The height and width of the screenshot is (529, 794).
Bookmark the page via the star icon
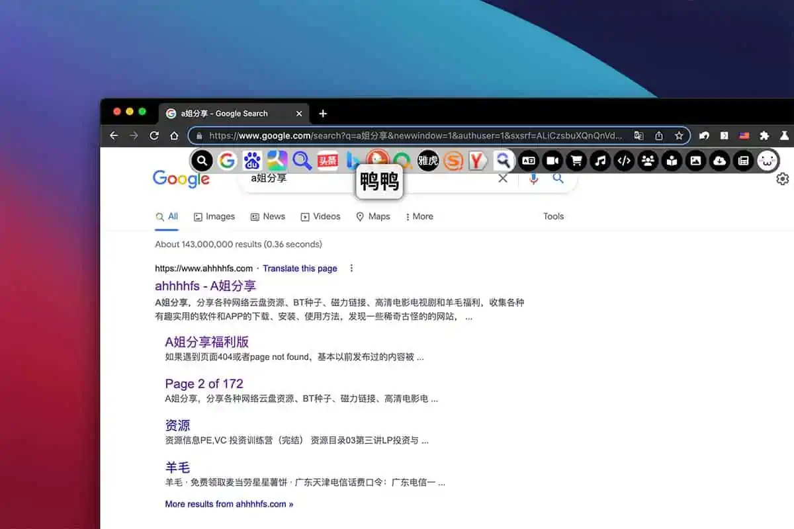coord(679,136)
